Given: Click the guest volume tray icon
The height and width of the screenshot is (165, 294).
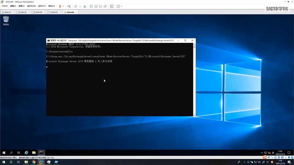Looking at the screenshot, I should coord(269,153).
